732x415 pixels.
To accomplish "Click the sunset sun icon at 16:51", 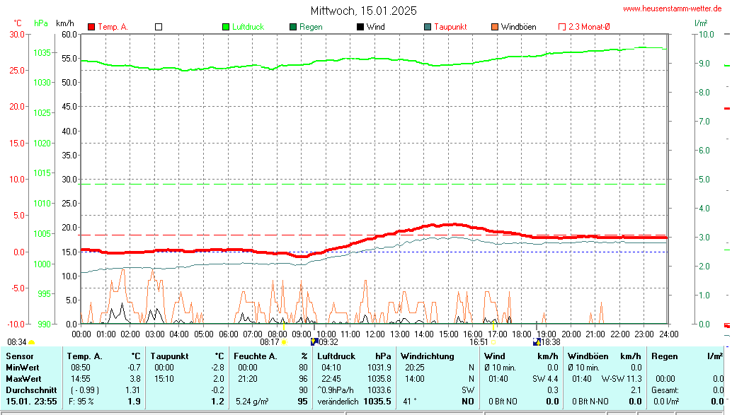I will [x=493, y=342].
